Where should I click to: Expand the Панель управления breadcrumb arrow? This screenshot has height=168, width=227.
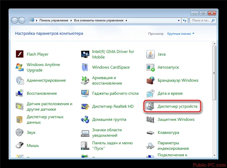pyautogui.click(x=72, y=20)
